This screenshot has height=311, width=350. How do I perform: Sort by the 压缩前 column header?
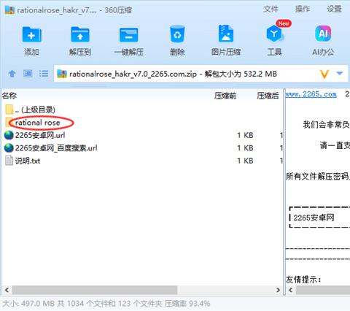point(225,96)
